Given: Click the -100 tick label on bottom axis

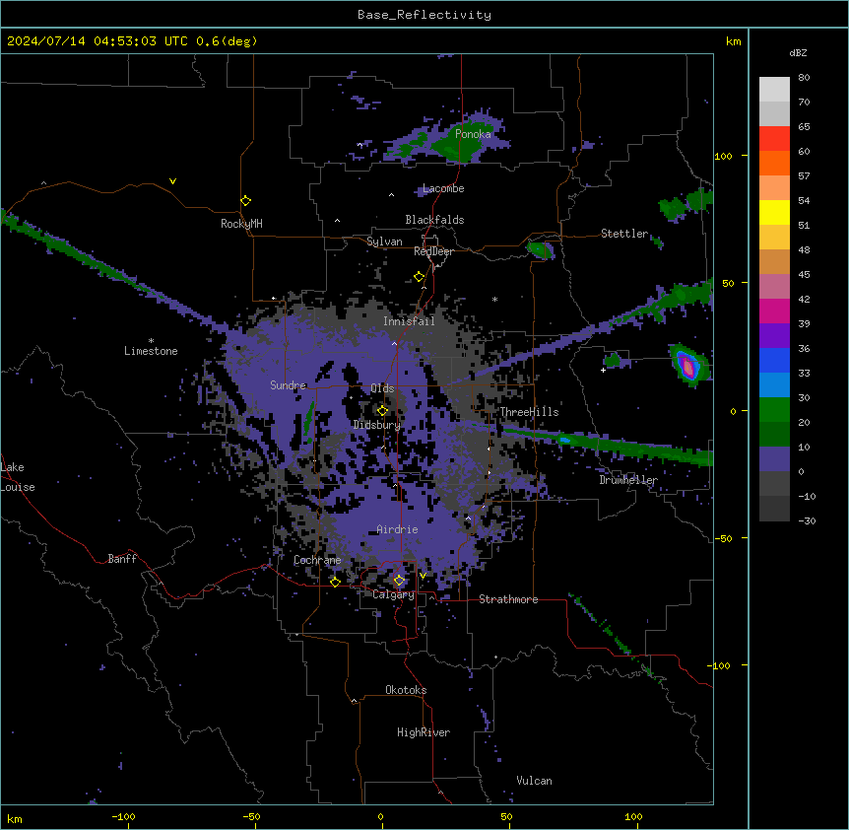Looking at the screenshot, I should pyautogui.click(x=123, y=817).
